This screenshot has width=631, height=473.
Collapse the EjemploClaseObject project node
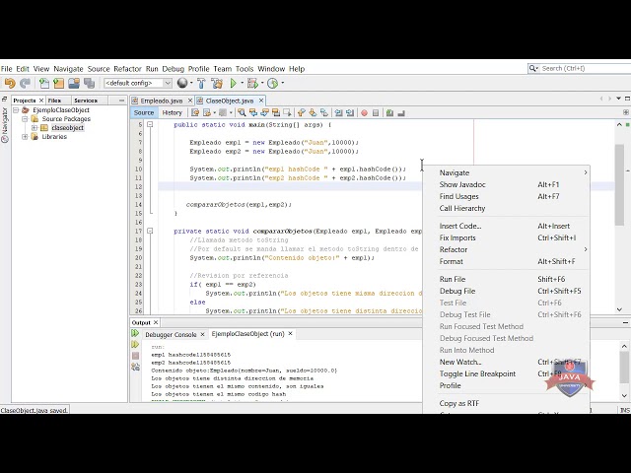point(16,110)
